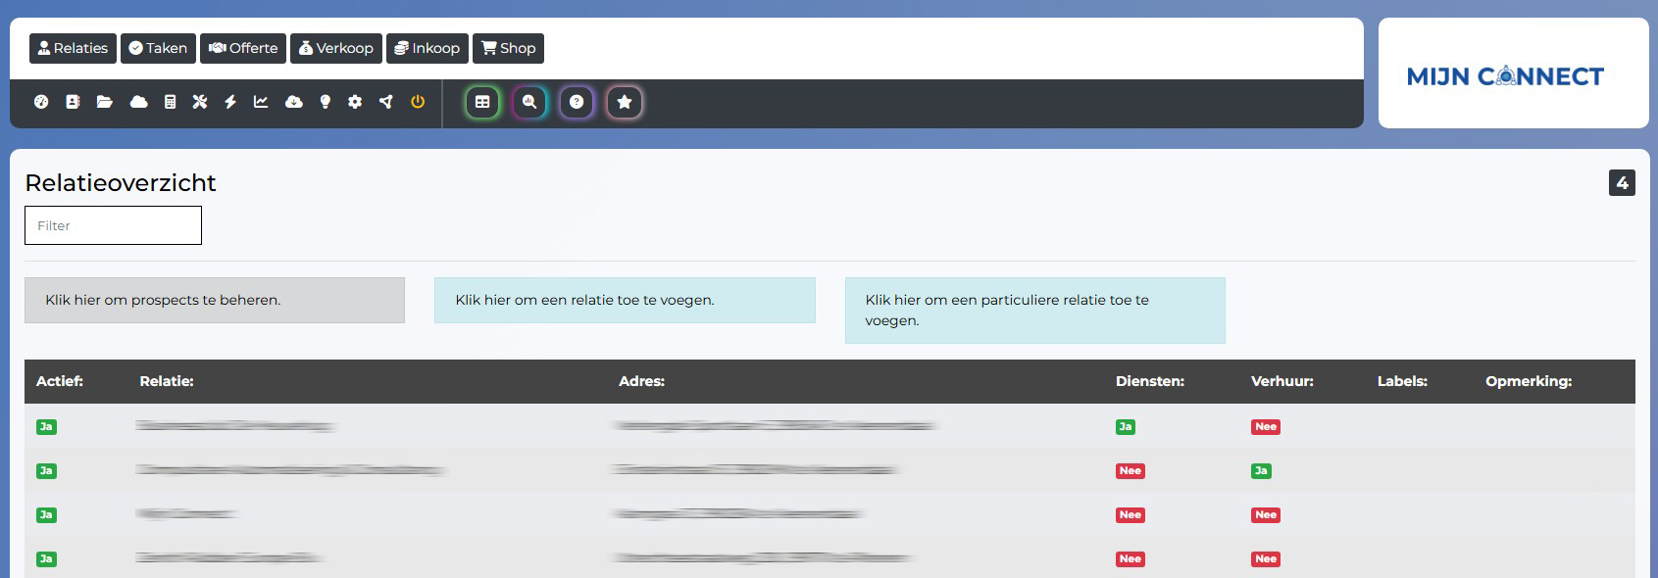Click the 'Opmerking:' column header
1658x578 pixels.
click(1529, 381)
